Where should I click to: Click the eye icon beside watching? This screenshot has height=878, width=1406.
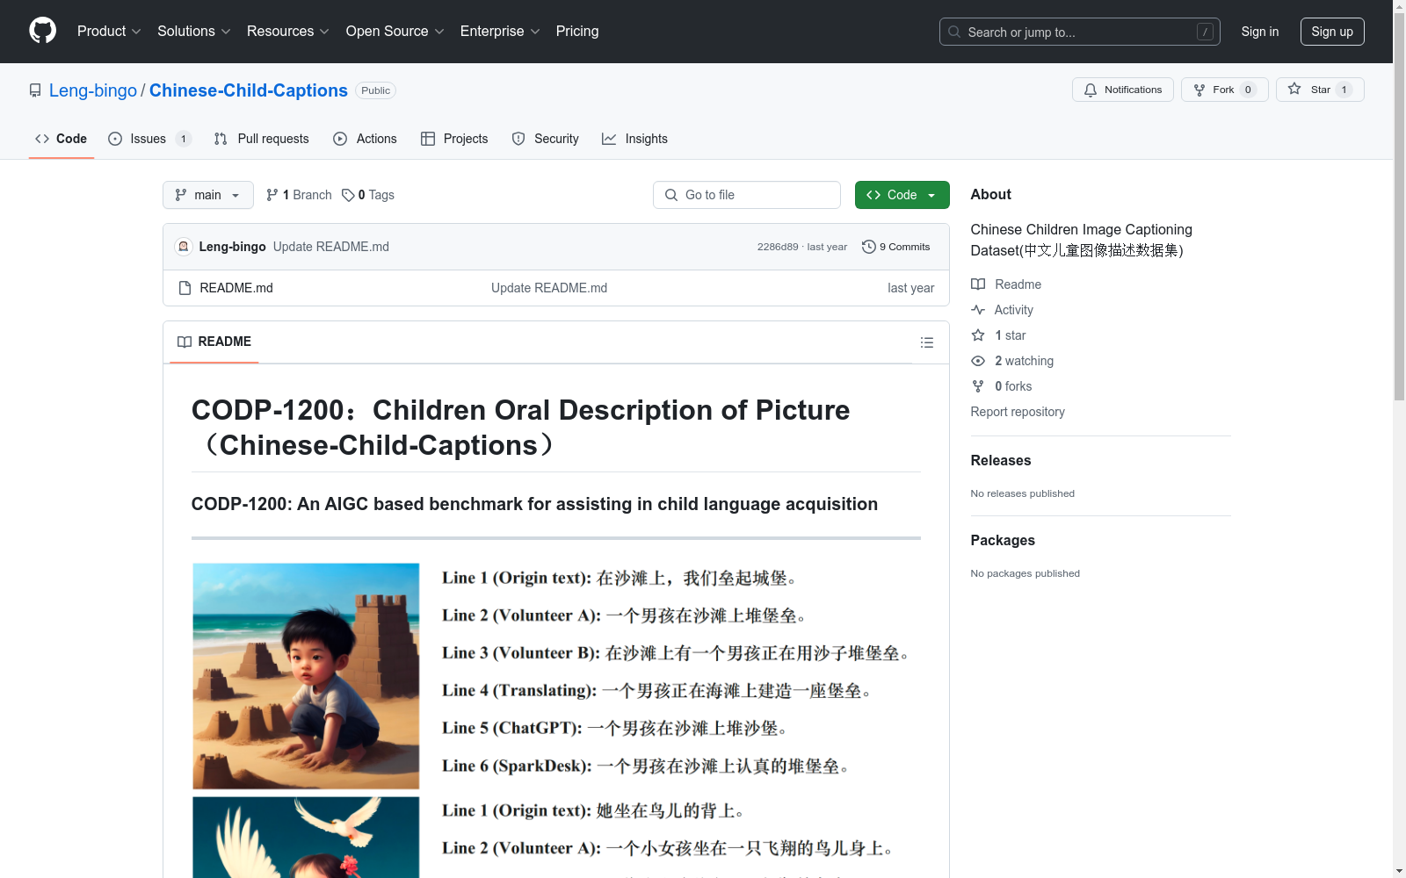coord(978,361)
